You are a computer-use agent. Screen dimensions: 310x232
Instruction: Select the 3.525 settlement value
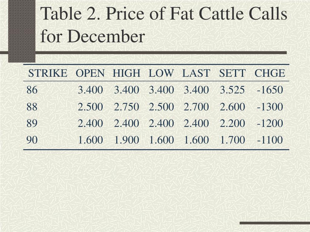click(x=232, y=90)
